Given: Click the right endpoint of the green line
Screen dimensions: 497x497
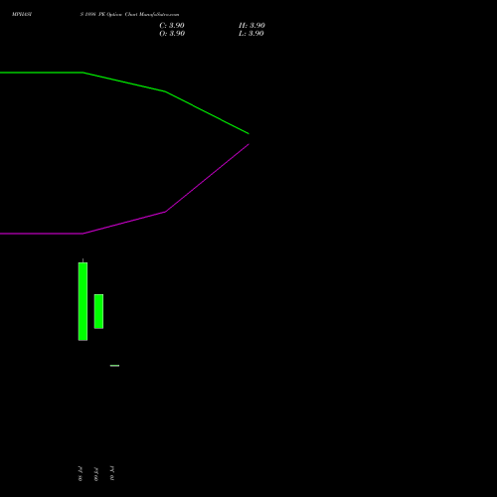Looking at the screenshot, I should click(248, 133).
